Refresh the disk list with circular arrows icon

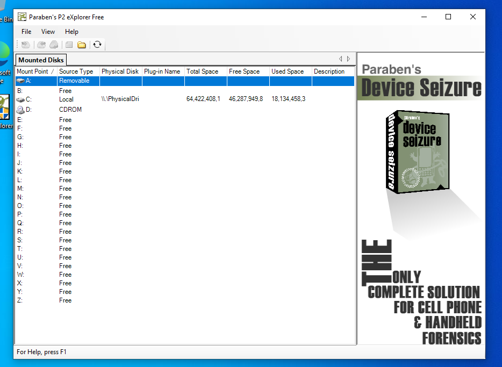[x=97, y=45]
